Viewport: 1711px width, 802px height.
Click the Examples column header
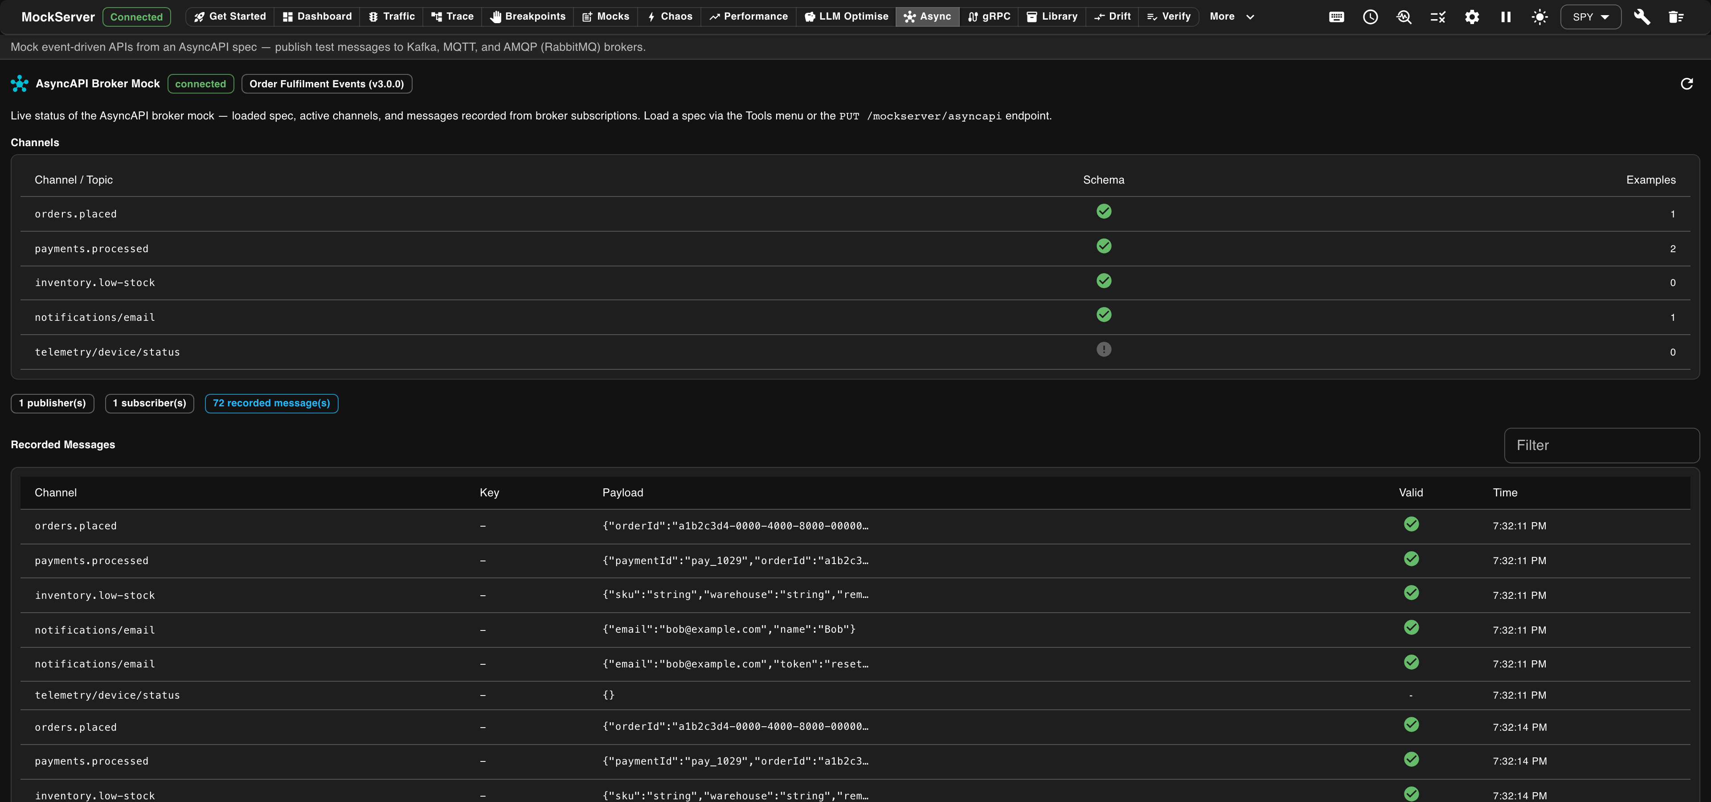tap(1650, 180)
